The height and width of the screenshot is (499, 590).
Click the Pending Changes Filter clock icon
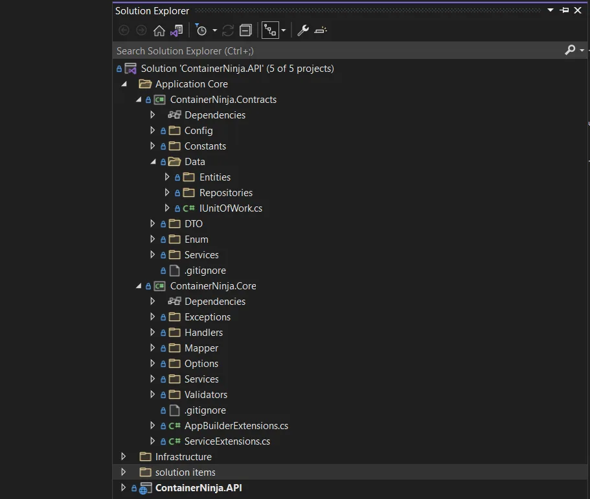tap(201, 30)
